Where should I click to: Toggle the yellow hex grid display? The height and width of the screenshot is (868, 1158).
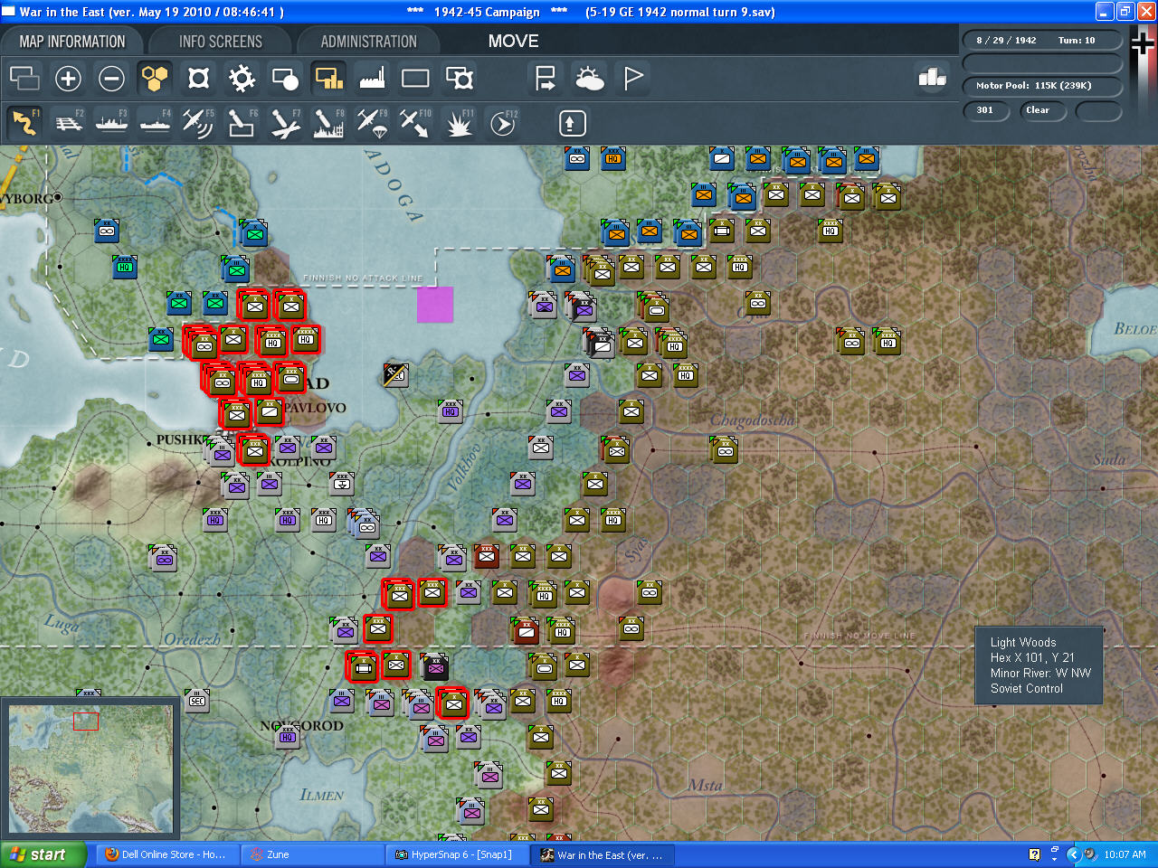coord(155,79)
